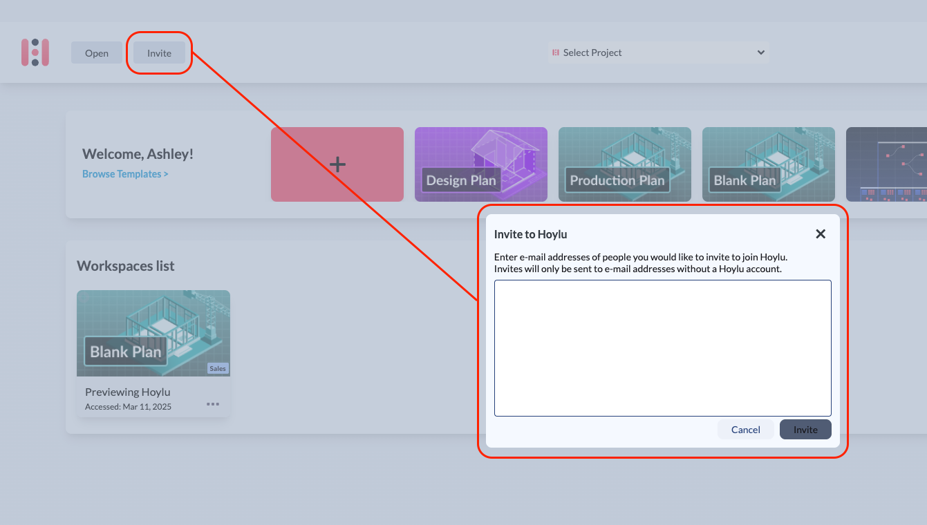Select the Production Plan template
The height and width of the screenshot is (525, 927).
click(x=625, y=164)
